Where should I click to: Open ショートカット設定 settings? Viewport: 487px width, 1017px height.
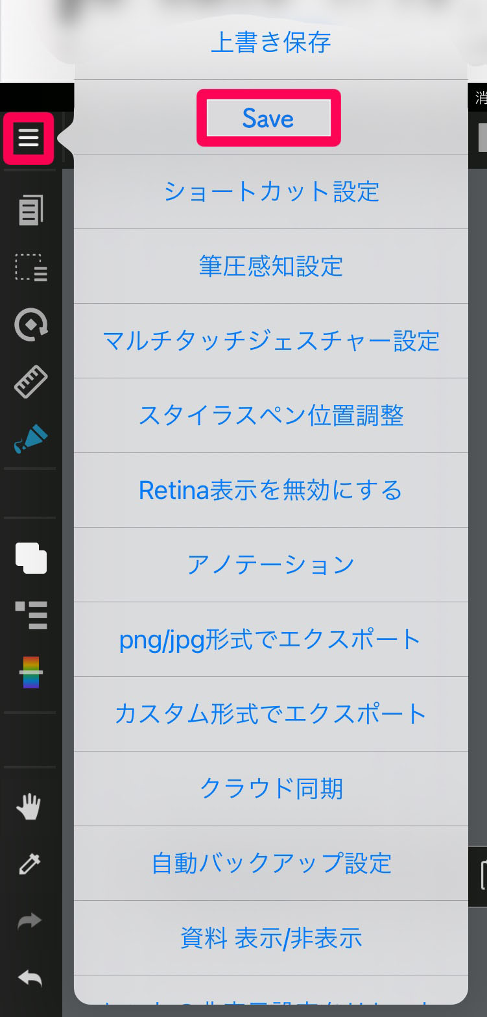[271, 192]
